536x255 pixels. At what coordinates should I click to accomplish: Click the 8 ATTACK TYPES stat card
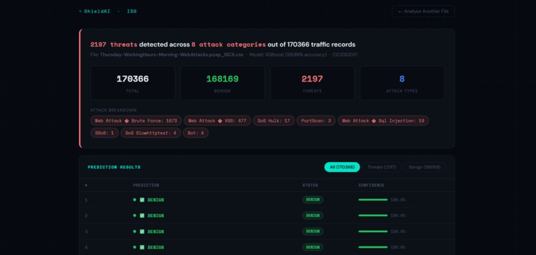point(402,83)
